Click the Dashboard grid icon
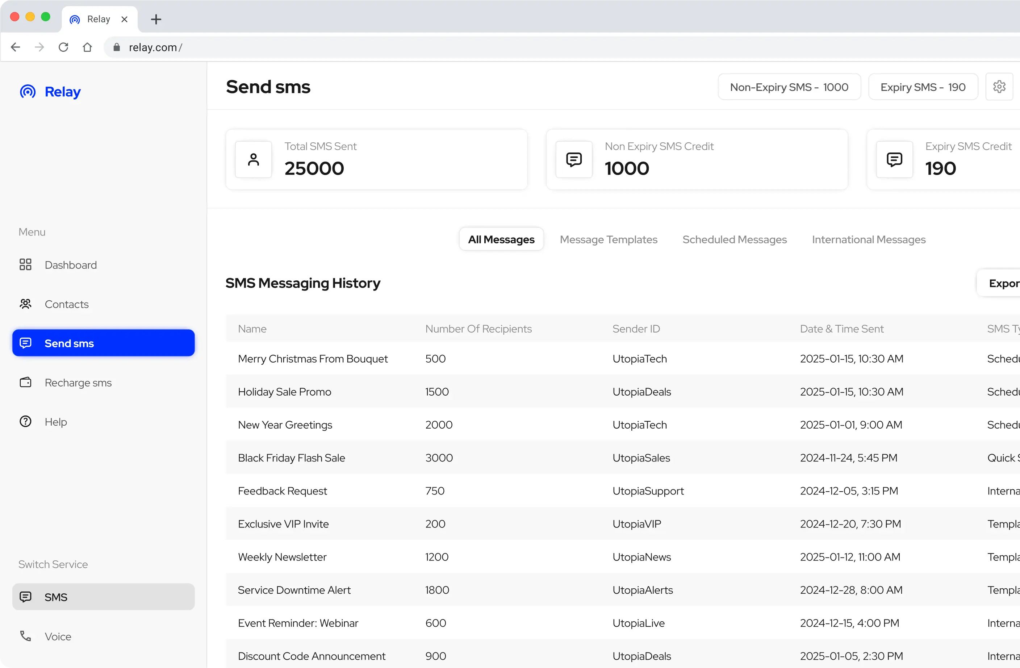1020x668 pixels. click(x=25, y=264)
